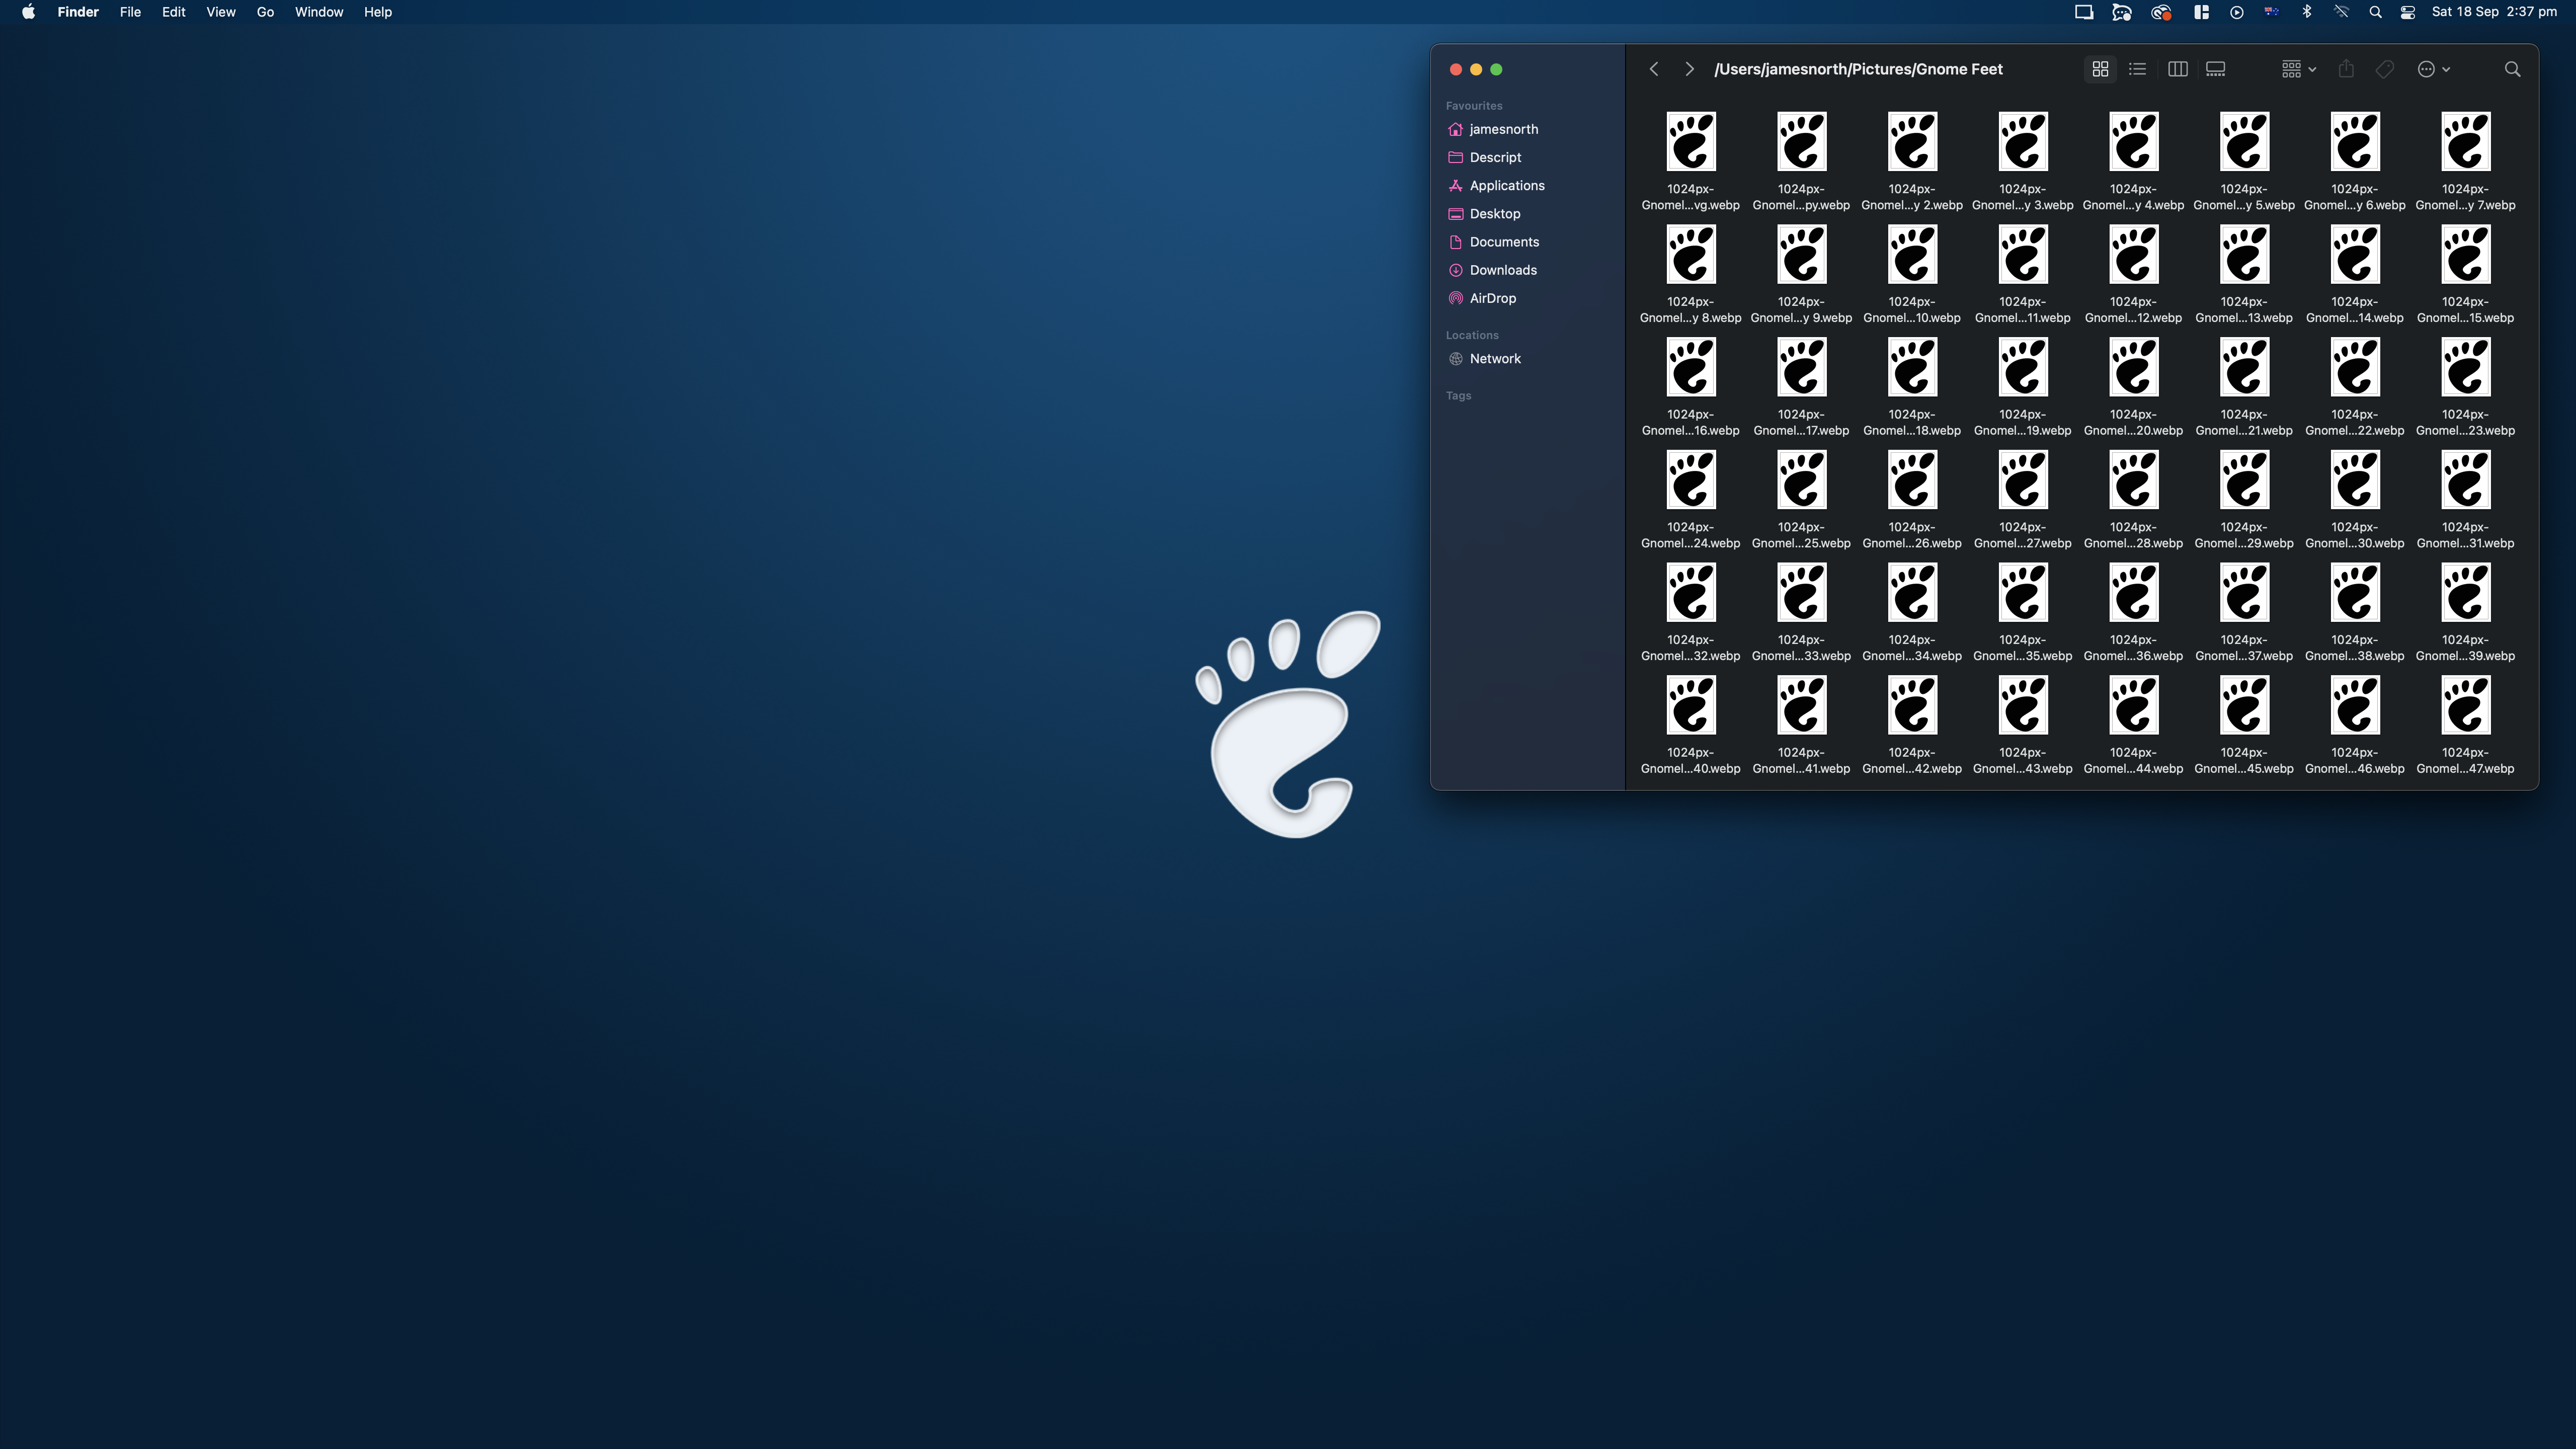This screenshot has height=1449, width=2576.
Task: Open AirDrop from the sidebar
Action: coord(1492,298)
